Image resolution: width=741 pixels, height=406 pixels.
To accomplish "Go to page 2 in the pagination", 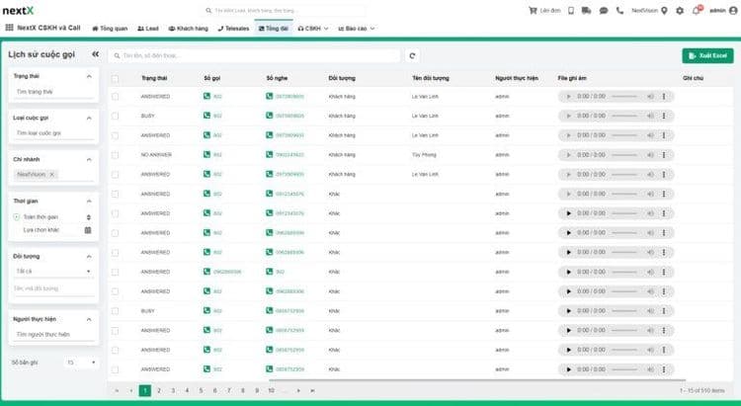I will (159, 391).
